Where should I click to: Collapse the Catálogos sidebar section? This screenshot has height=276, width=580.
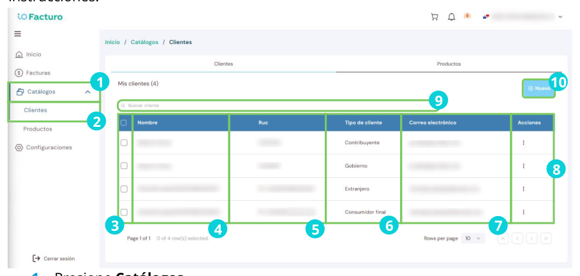coord(87,92)
